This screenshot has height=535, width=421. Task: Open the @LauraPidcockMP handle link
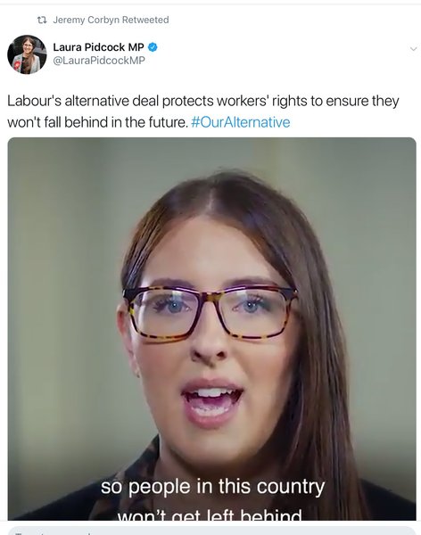tap(99, 61)
